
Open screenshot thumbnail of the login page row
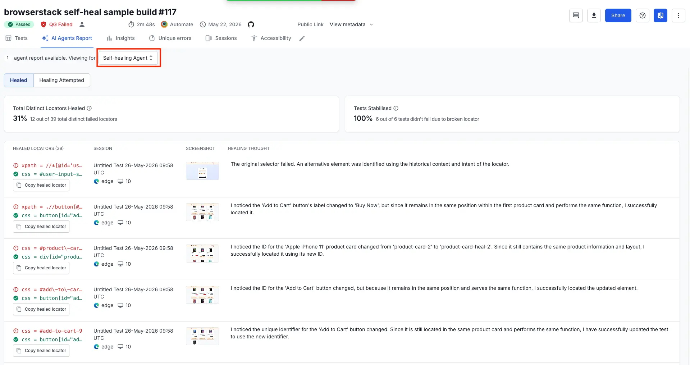pos(202,171)
